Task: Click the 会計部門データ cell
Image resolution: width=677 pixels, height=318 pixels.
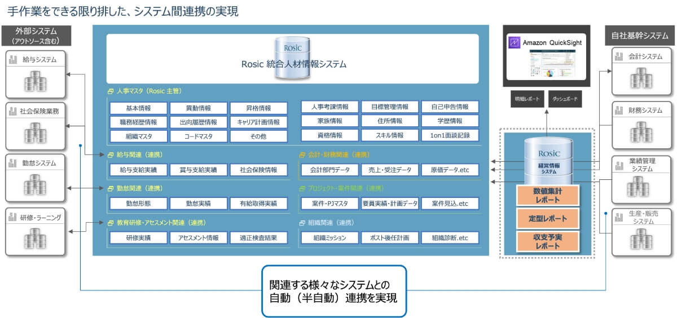Action: (329, 170)
